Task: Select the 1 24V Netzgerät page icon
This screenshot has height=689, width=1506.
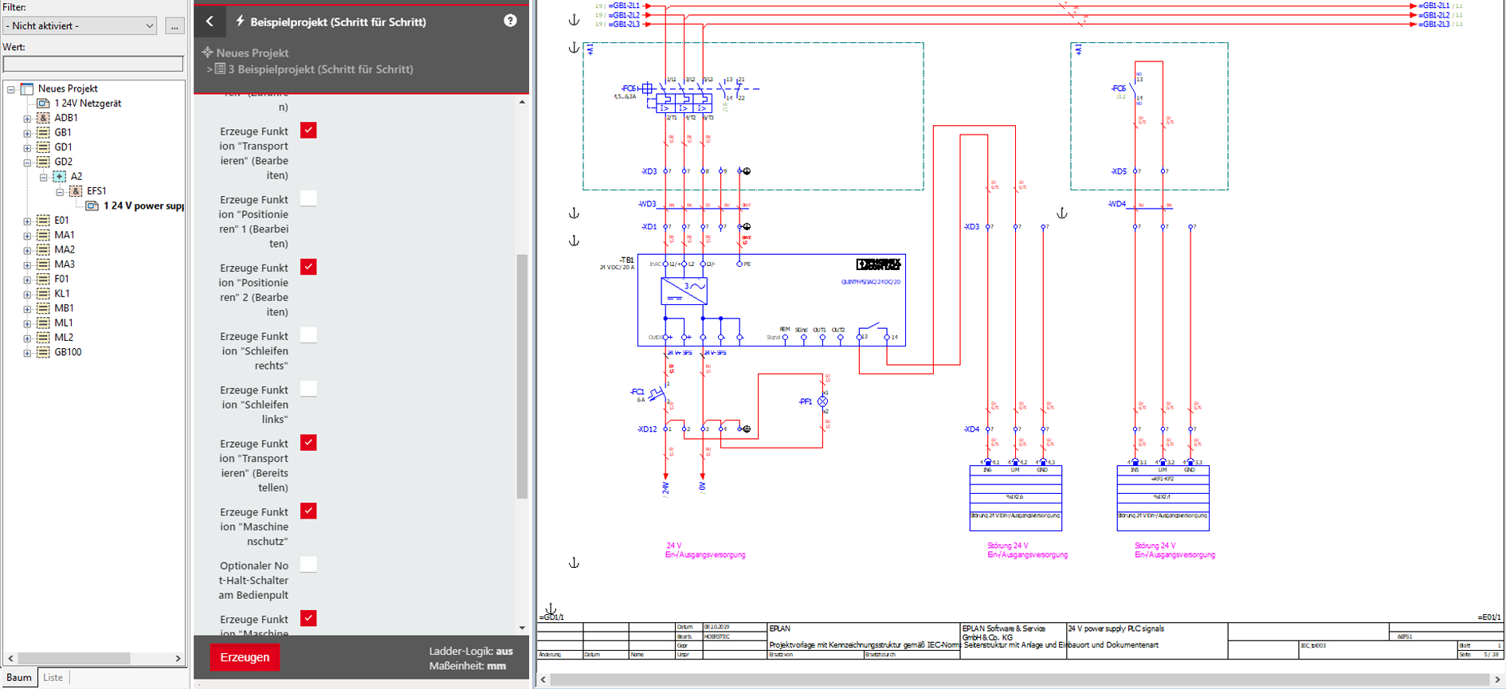Action: pos(44,104)
